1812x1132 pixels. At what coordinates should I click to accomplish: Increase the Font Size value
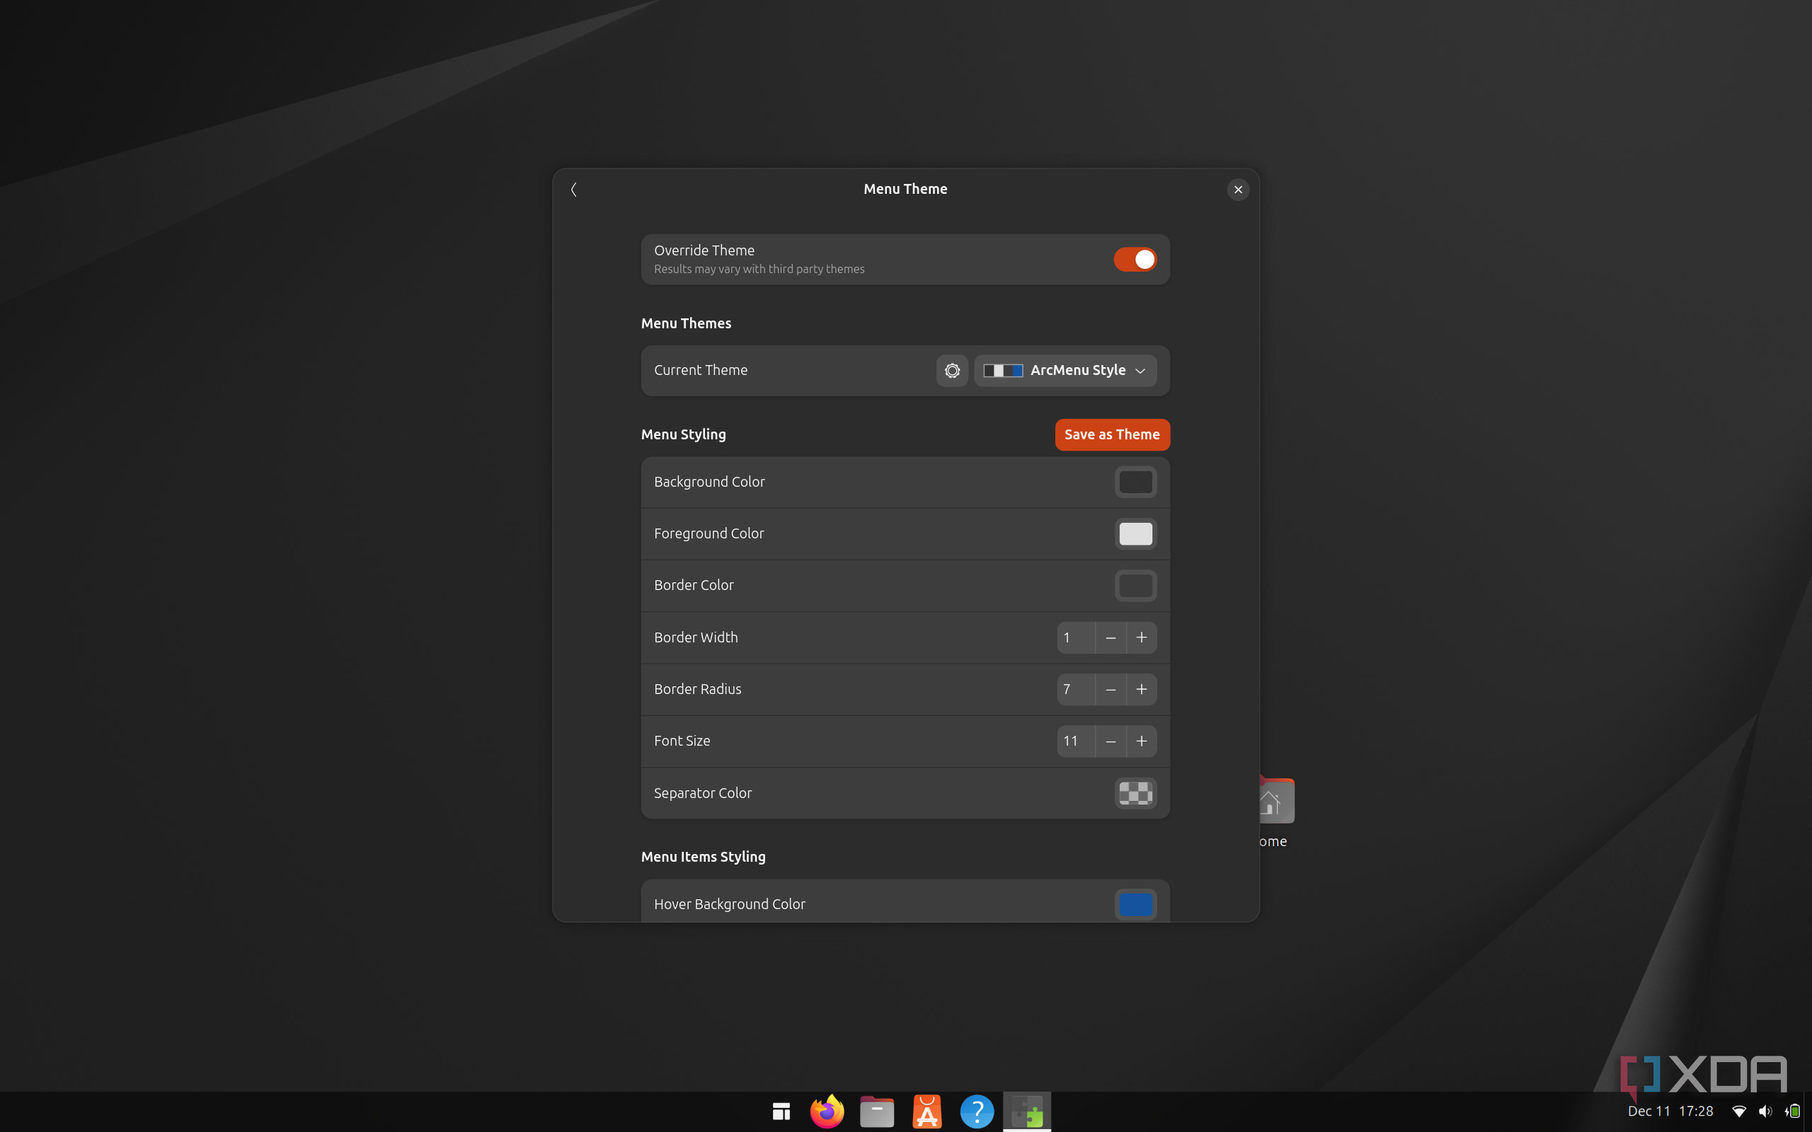[x=1141, y=741]
